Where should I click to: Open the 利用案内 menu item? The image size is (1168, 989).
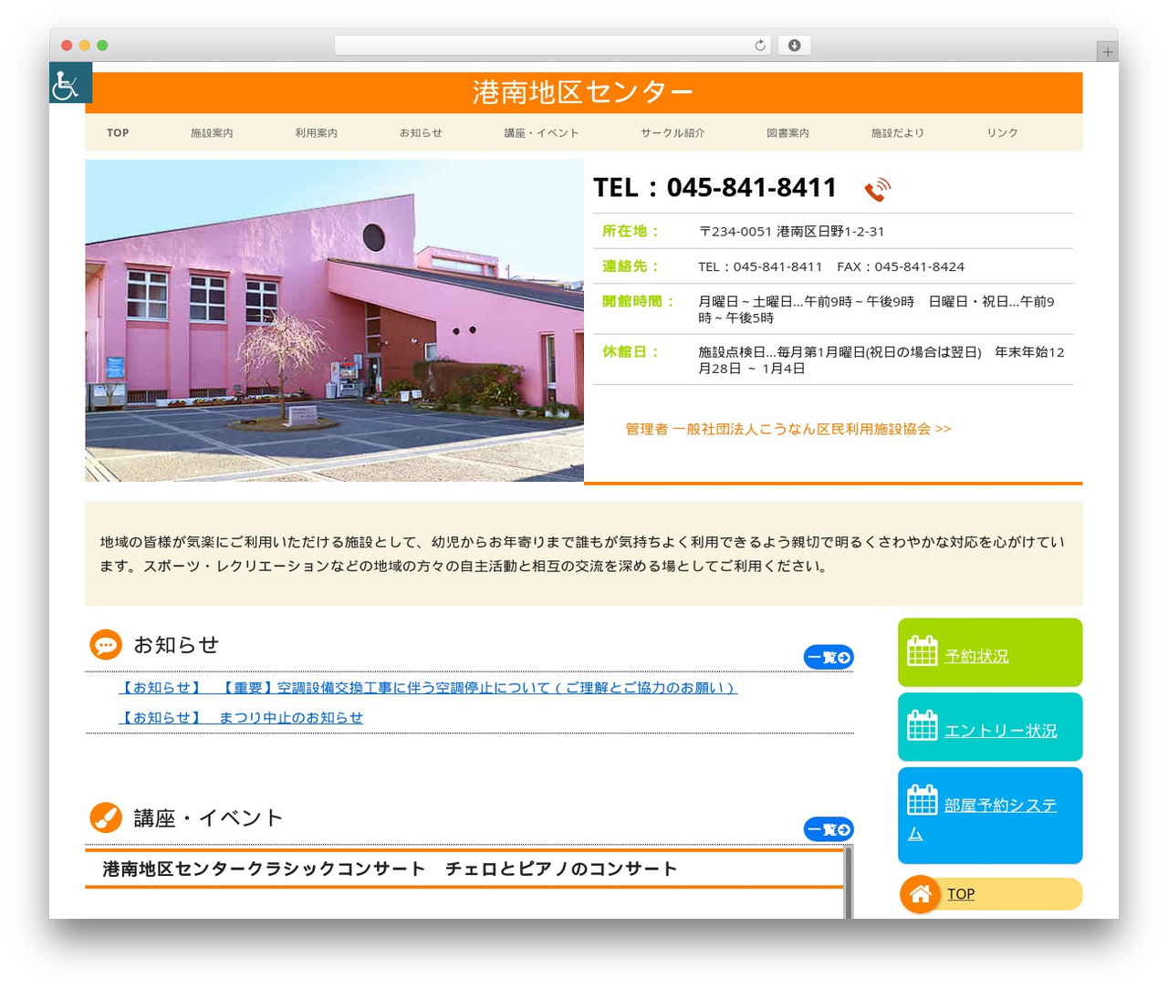pyautogui.click(x=316, y=133)
